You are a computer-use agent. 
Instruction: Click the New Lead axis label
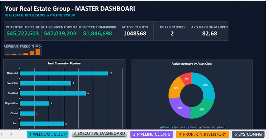coord(12,73)
